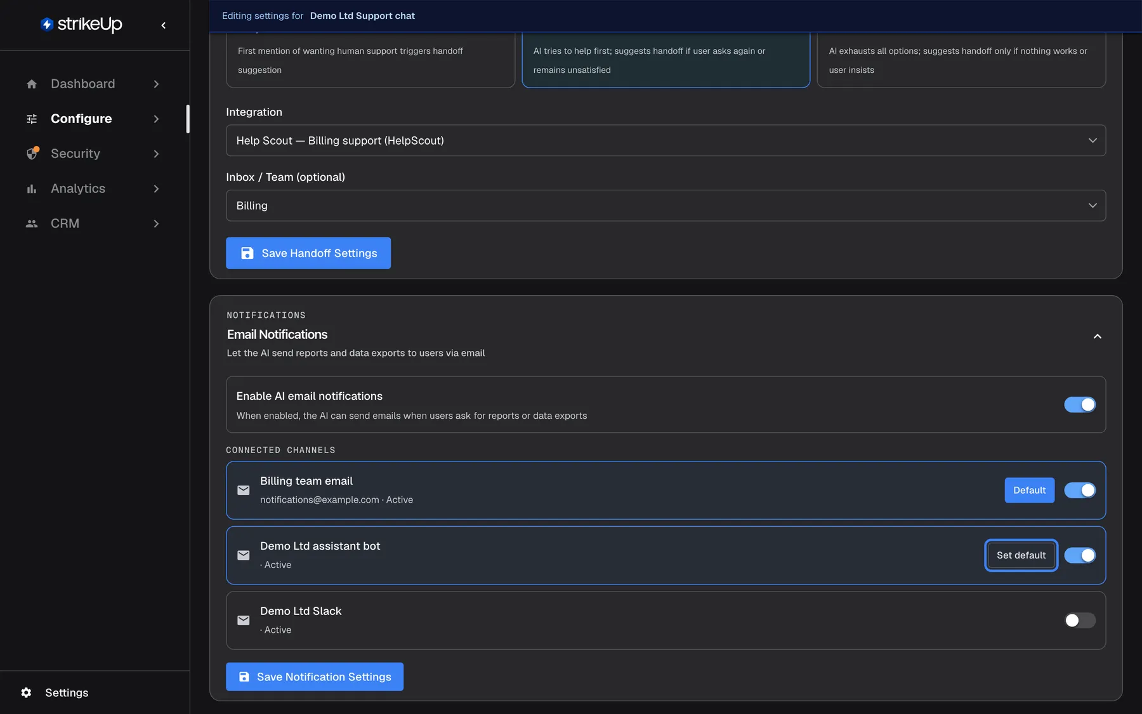Image resolution: width=1142 pixels, height=714 pixels.
Task: Click the strikeUp lightning bolt logo
Action: coord(46,24)
